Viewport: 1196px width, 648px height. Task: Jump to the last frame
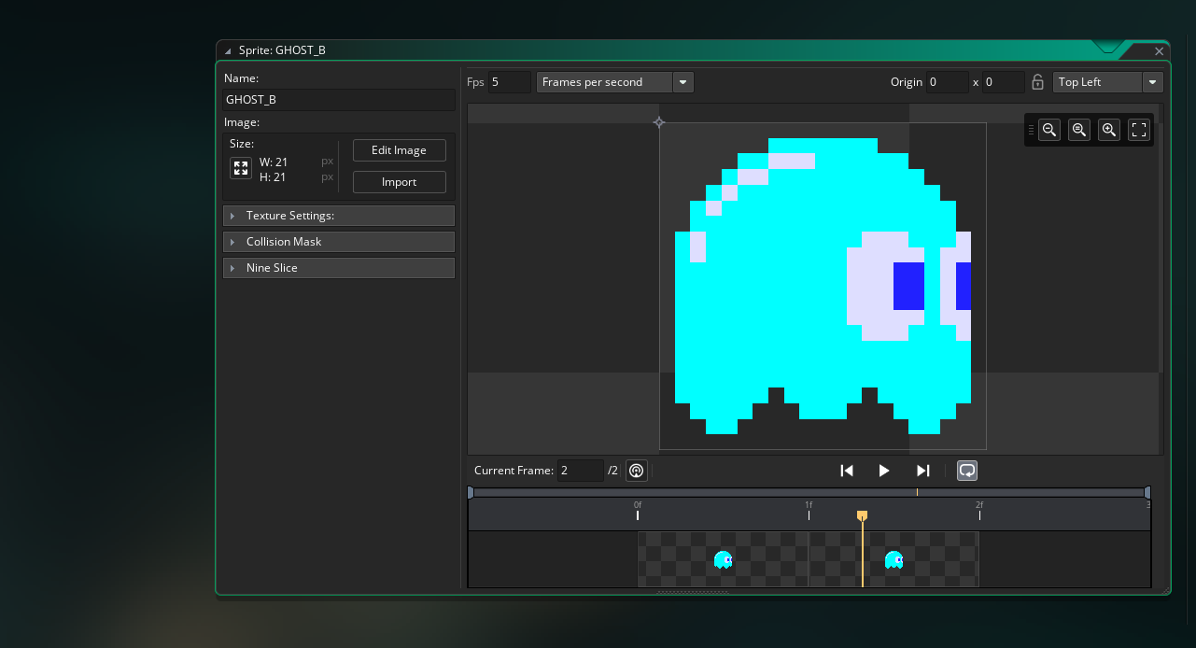point(923,471)
